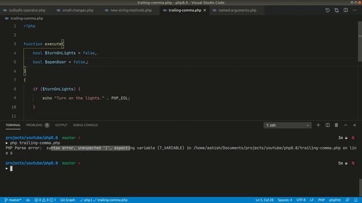Screen dimensions: 362x203
Task: Open the timeline history icon in editor toolbar
Action: (x=327, y=10)
